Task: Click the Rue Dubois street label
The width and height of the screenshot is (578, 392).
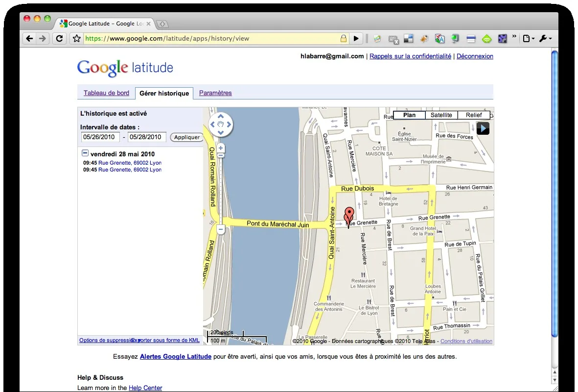Action: pos(358,189)
